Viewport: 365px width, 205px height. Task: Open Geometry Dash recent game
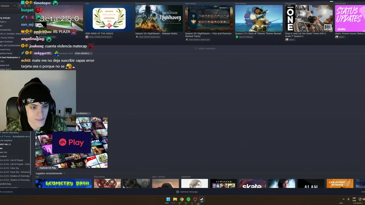click(63, 184)
